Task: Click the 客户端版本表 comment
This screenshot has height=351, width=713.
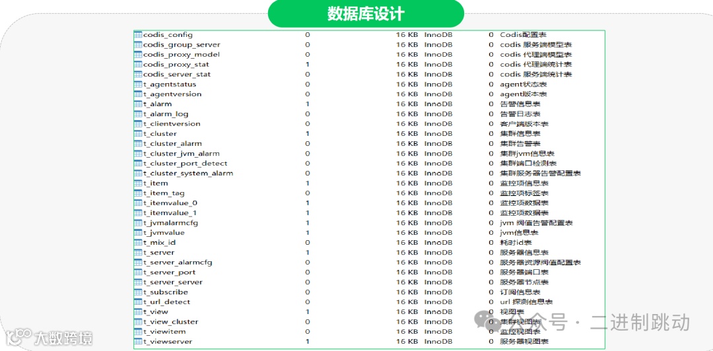Action: coord(524,123)
